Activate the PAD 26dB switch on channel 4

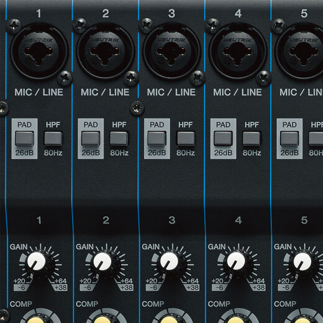pos(223,139)
